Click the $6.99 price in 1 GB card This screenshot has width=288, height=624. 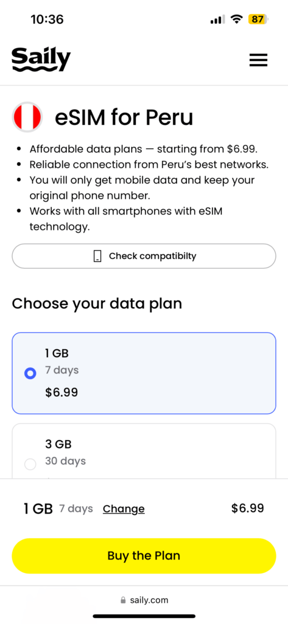click(61, 393)
